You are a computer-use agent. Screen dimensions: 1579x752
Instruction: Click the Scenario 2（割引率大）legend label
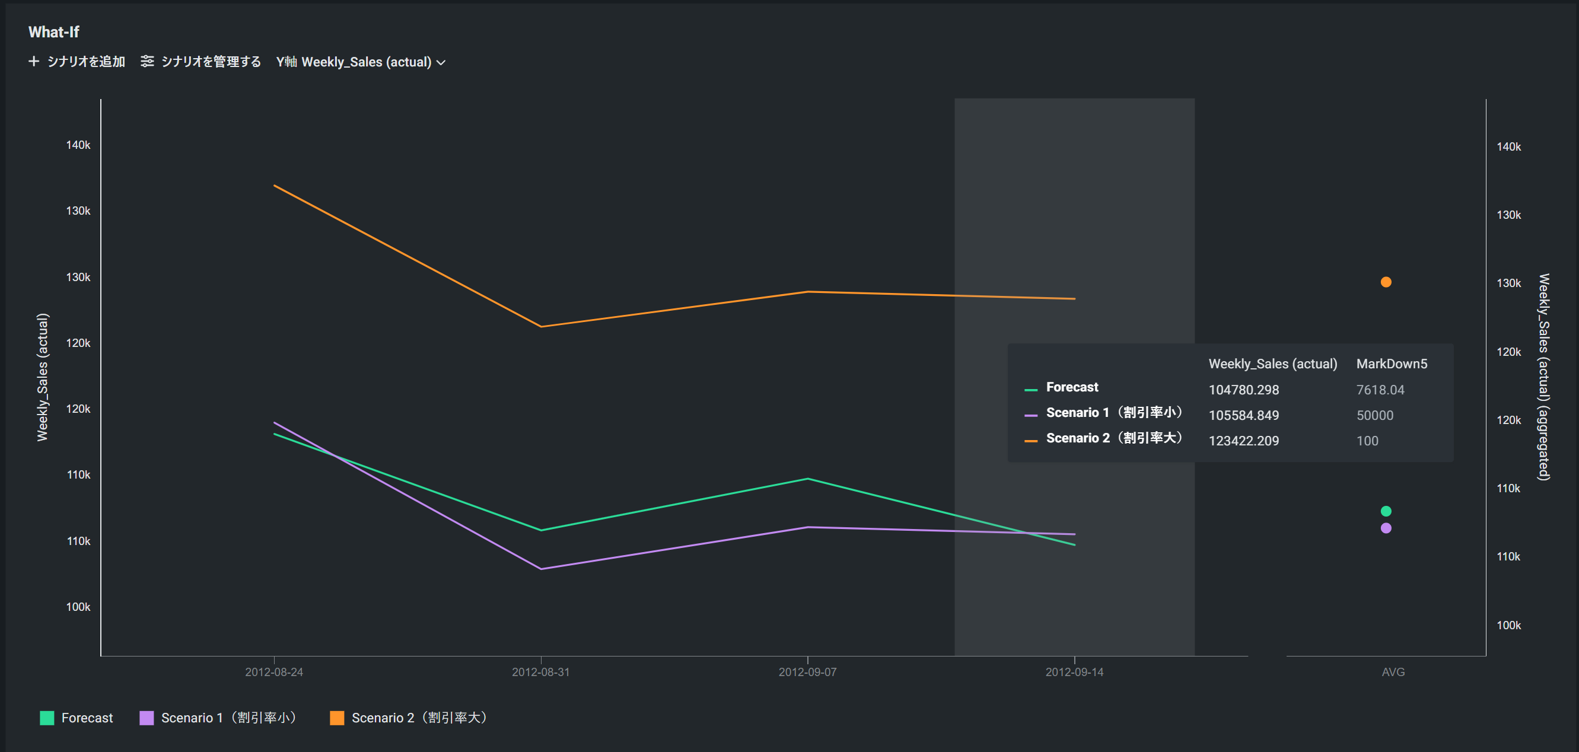pyautogui.click(x=419, y=718)
